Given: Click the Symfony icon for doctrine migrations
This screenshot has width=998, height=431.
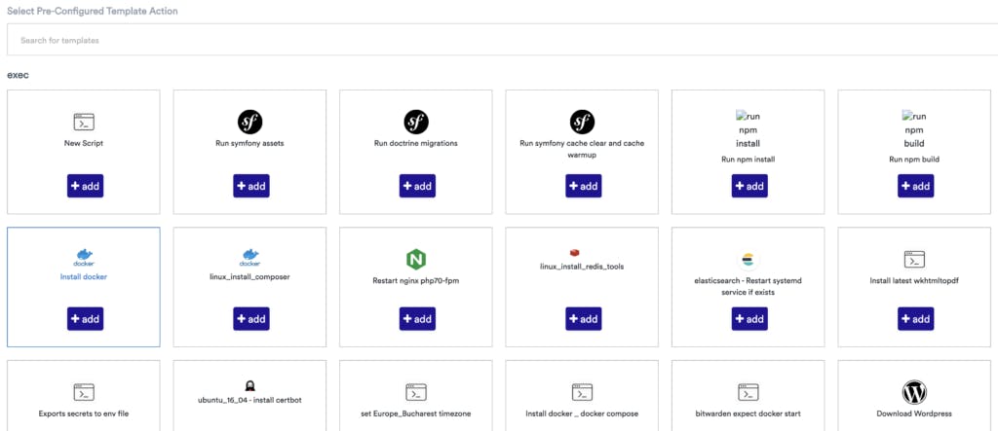Looking at the screenshot, I should coord(416,122).
